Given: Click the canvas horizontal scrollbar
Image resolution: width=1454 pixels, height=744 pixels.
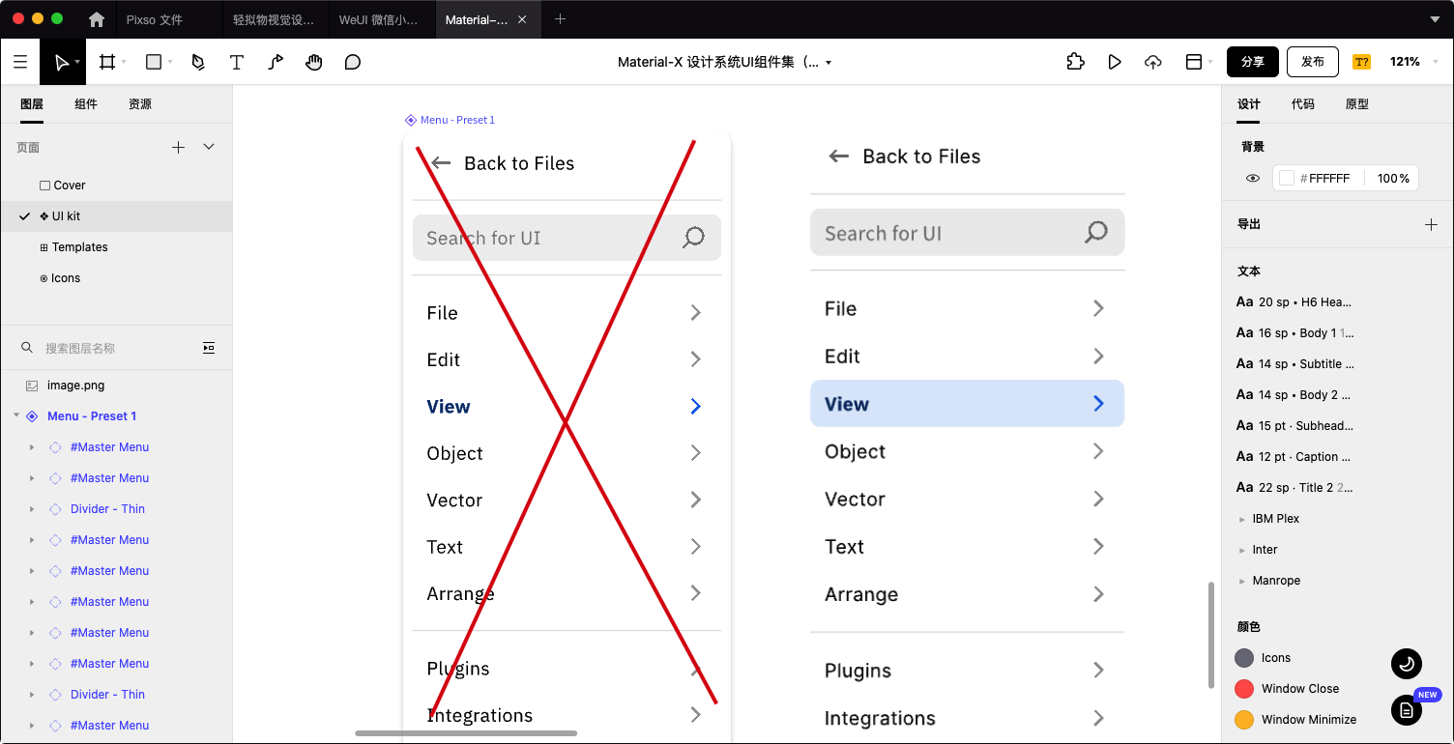Looking at the screenshot, I should pos(466,733).
